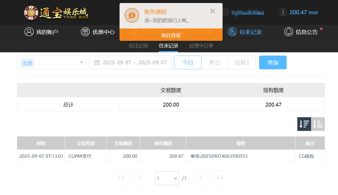Click the calendar icon in date range field
Image resolution: width=338 pixels, height=195 pixels.
point(97,62)
